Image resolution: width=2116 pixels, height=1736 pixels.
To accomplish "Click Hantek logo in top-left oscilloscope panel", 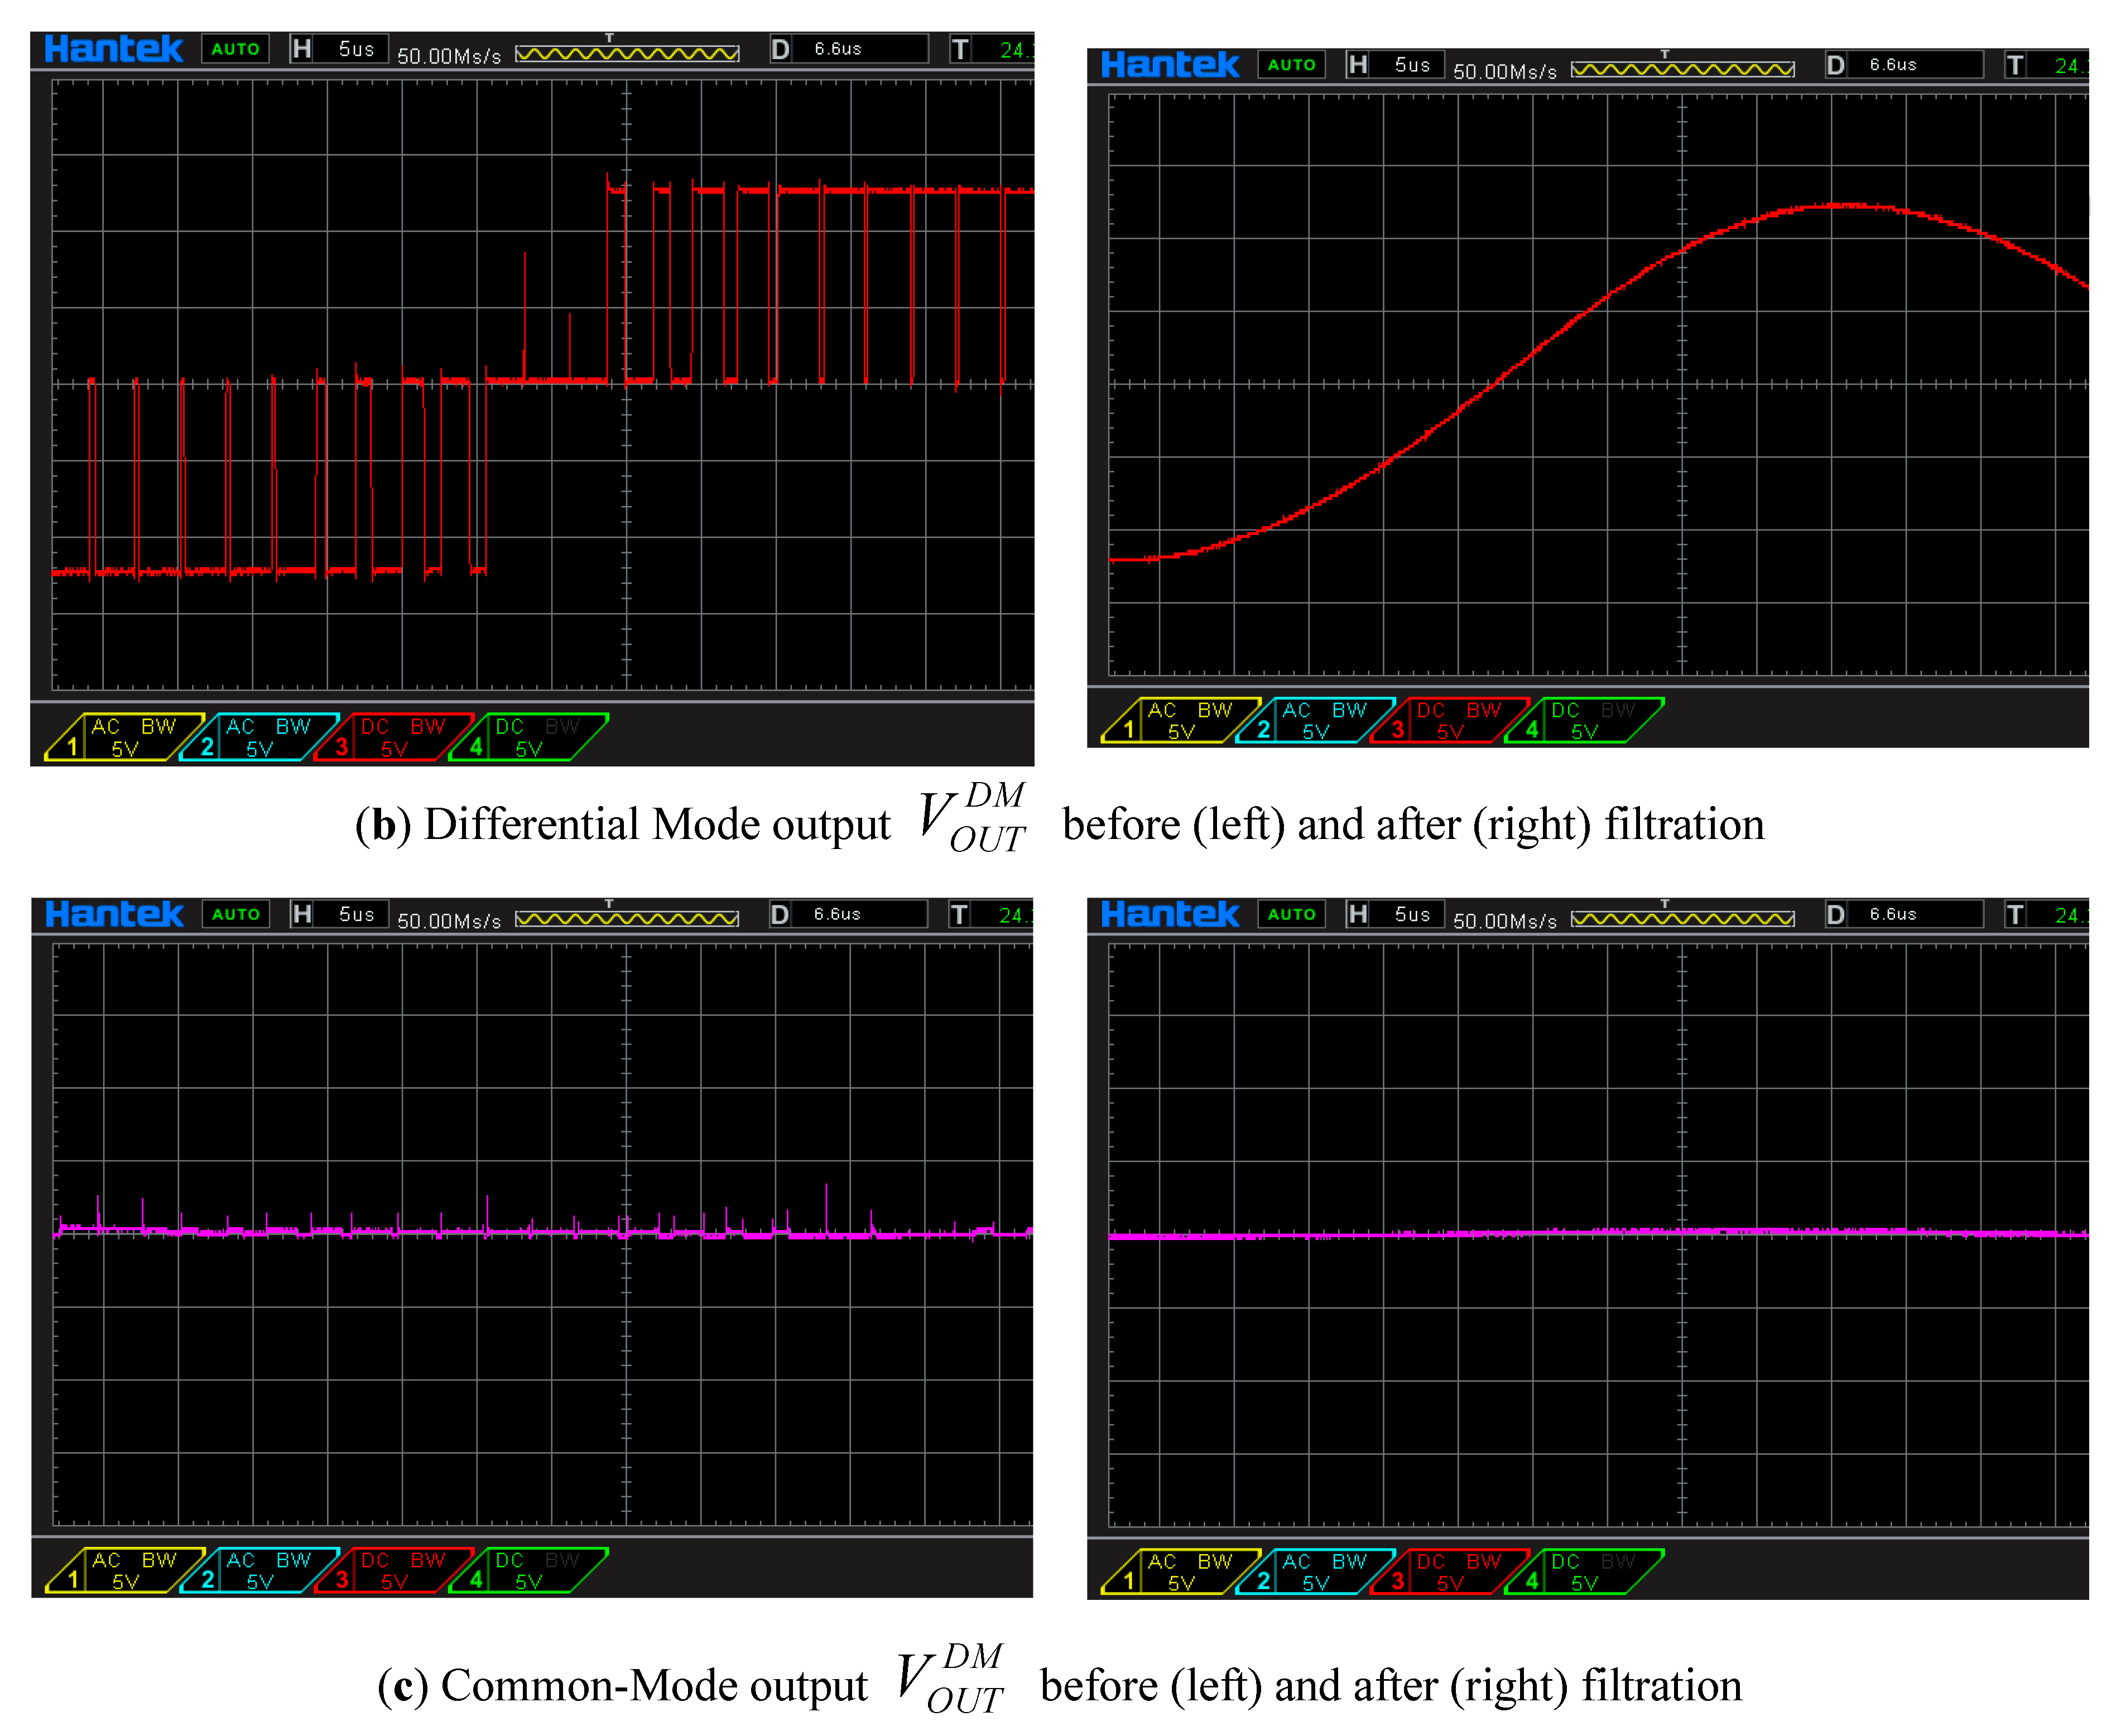I will click(x=113, y=48).
